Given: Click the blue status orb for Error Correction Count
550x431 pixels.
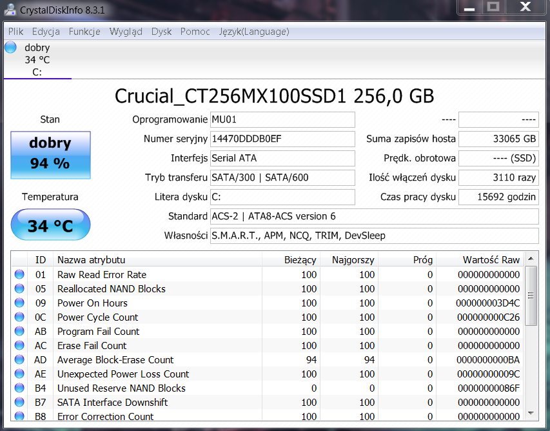Looking at the screenshot, I should [x=19, y=416].
